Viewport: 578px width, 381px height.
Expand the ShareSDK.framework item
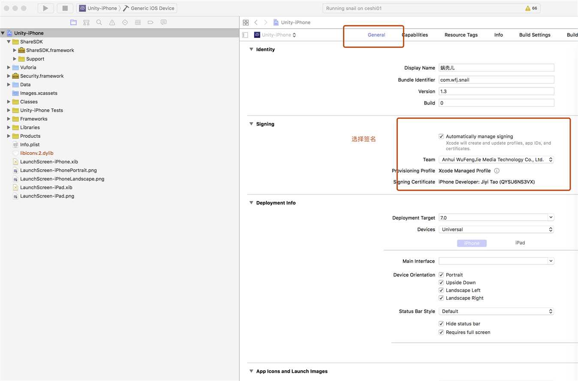15,50
